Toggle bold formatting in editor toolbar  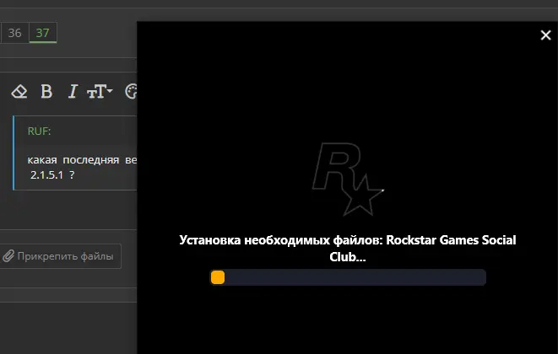(x=46, y=91)
